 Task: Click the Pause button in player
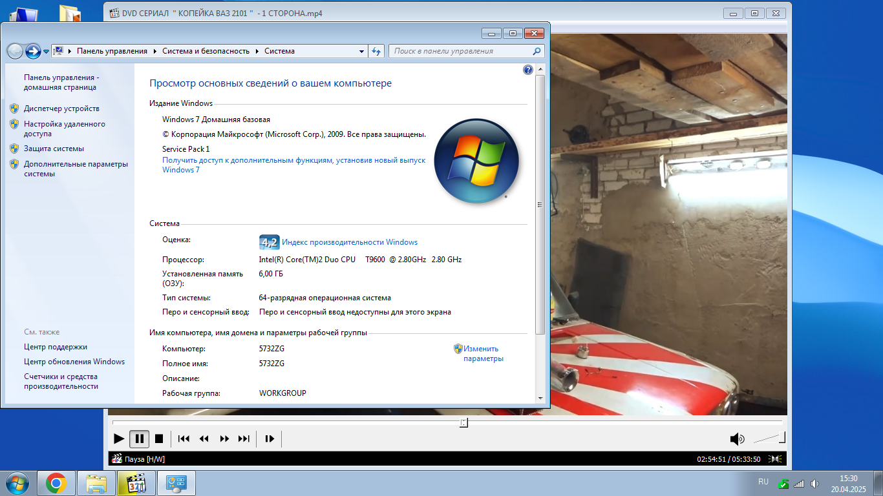(139, 439)
